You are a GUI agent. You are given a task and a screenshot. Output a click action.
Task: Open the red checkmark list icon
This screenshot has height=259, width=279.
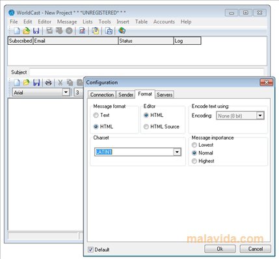pyautogui.click(x=82, y=31)
